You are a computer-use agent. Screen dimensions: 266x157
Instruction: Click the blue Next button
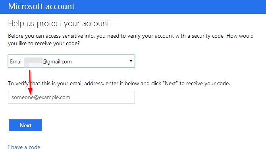click(x=25, y=125)
